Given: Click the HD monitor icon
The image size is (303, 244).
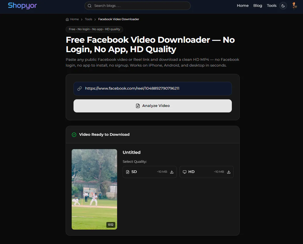Looking at the screenshot, I should (185, 172).
